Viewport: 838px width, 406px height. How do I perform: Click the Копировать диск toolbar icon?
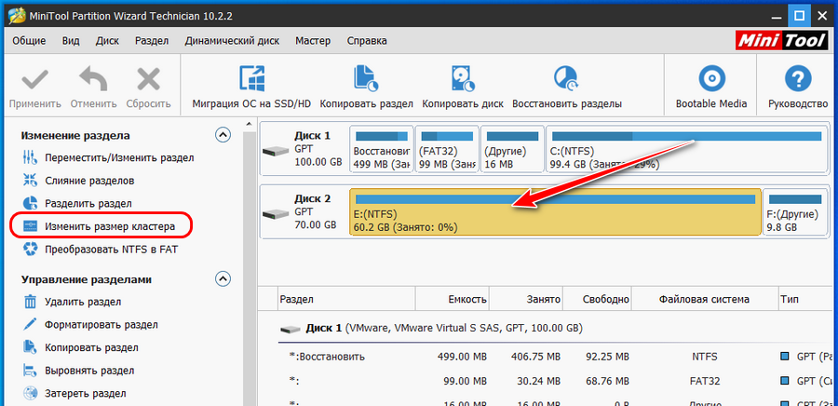[463, 78]
